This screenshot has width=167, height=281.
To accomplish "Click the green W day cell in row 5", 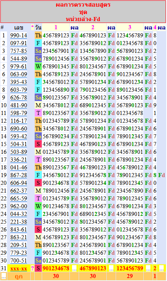I will 38,67.
